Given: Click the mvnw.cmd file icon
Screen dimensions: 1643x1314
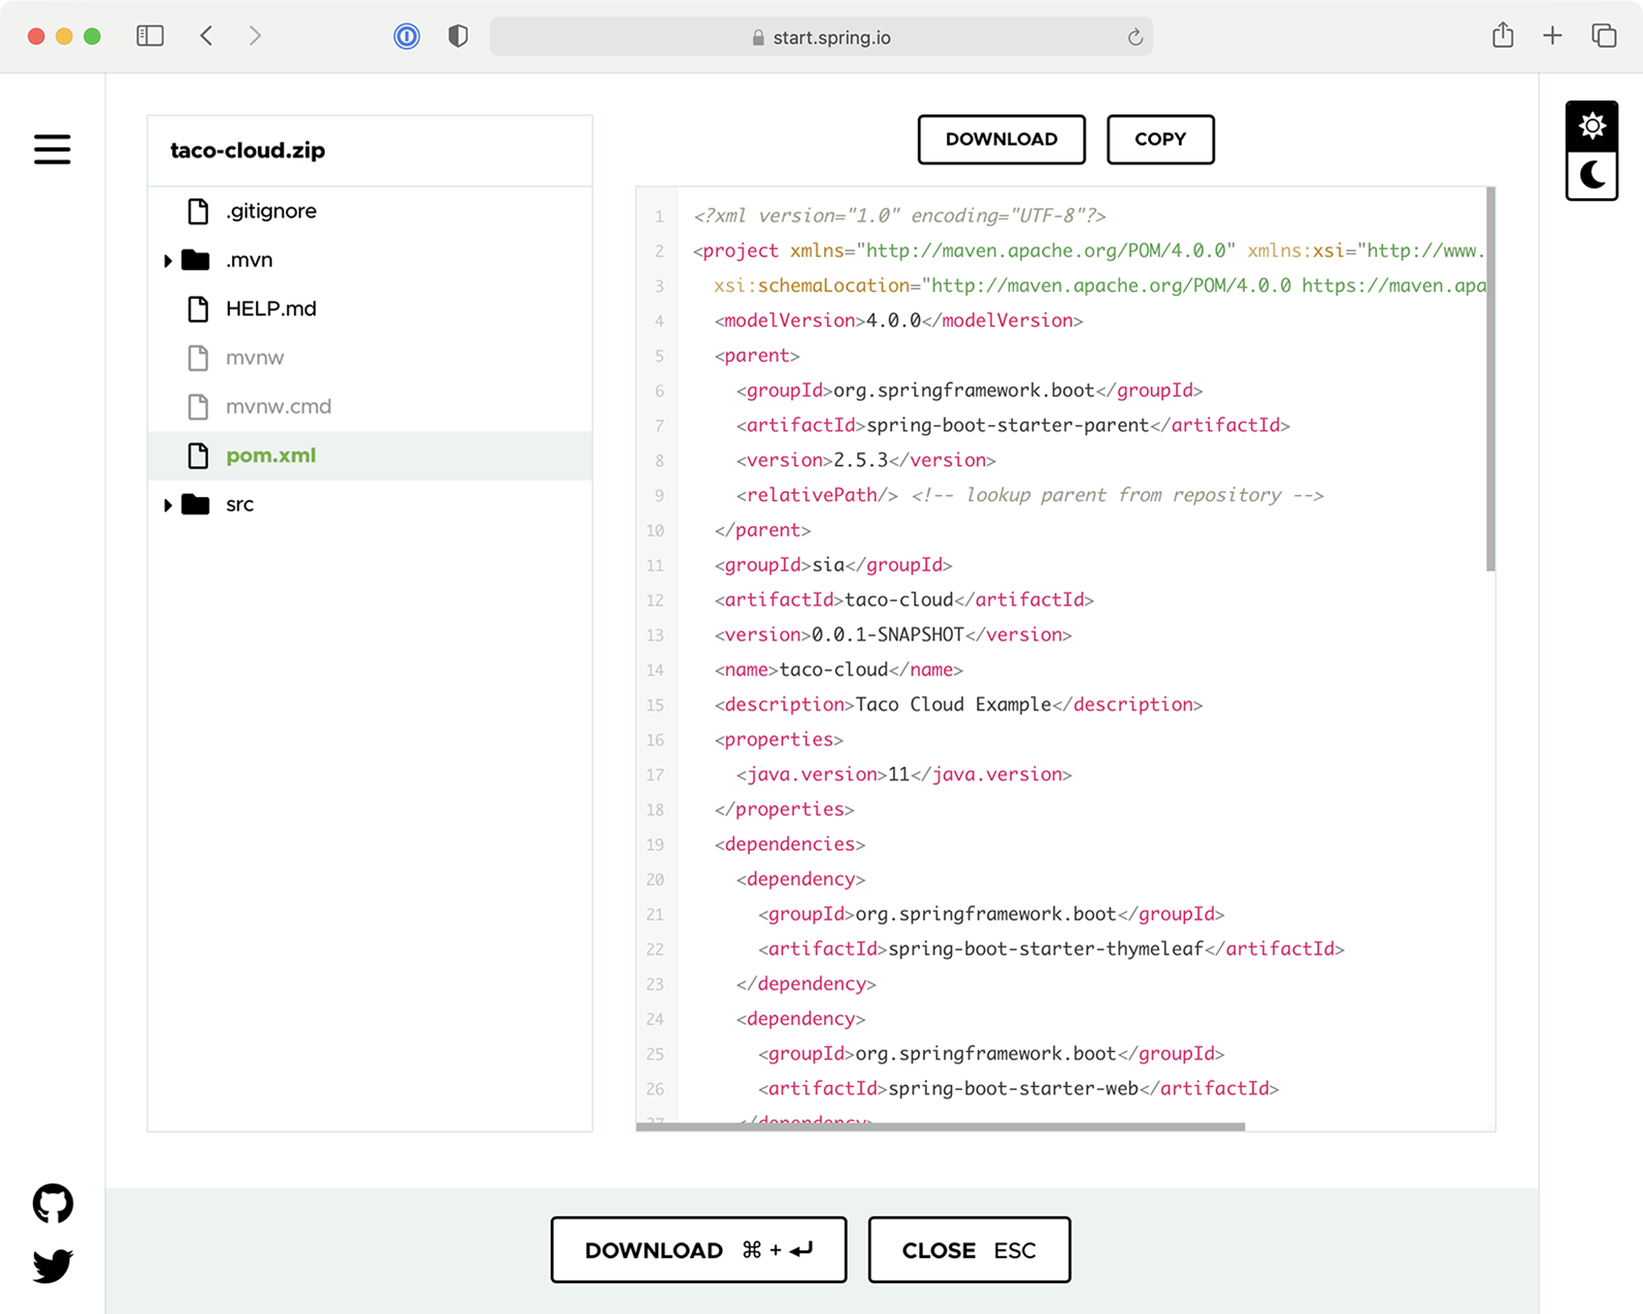Looking at the screenshot, I should coord(198,406).
